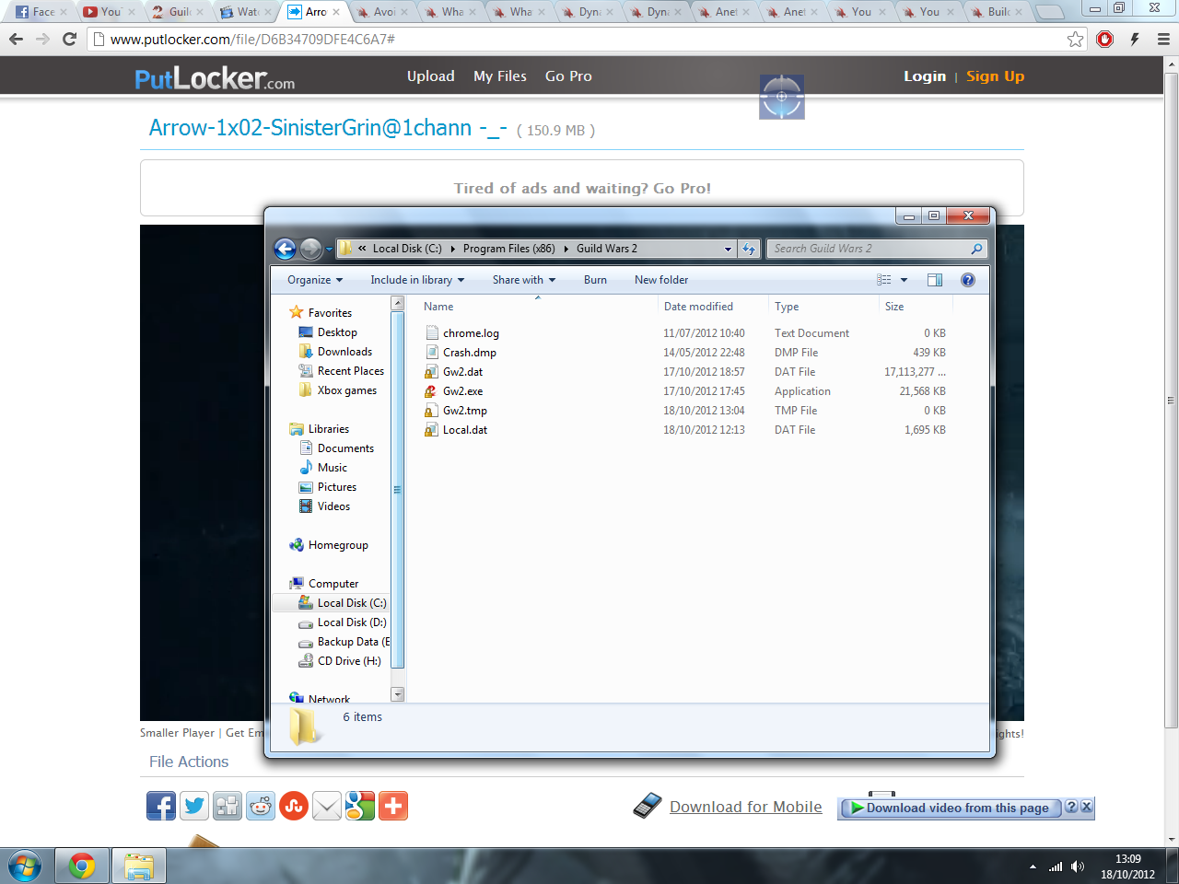Viewport: 1179px width, 884px height.
Task: Share on StumbleUpon icon under File Actions
Action: point(294,806)
